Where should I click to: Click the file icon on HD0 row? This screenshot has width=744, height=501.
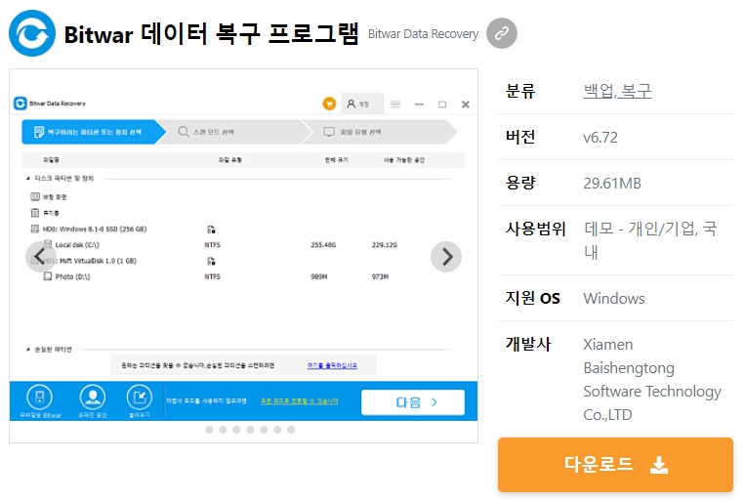(x=211, y=230)
